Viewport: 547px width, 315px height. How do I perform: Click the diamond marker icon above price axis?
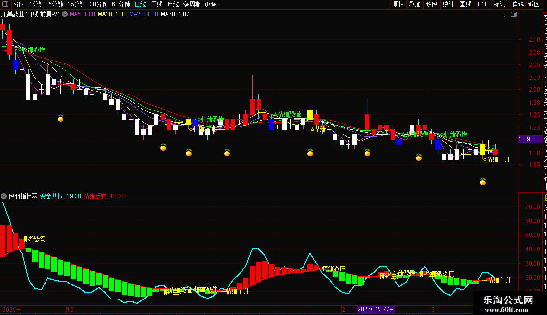(504, 15)
